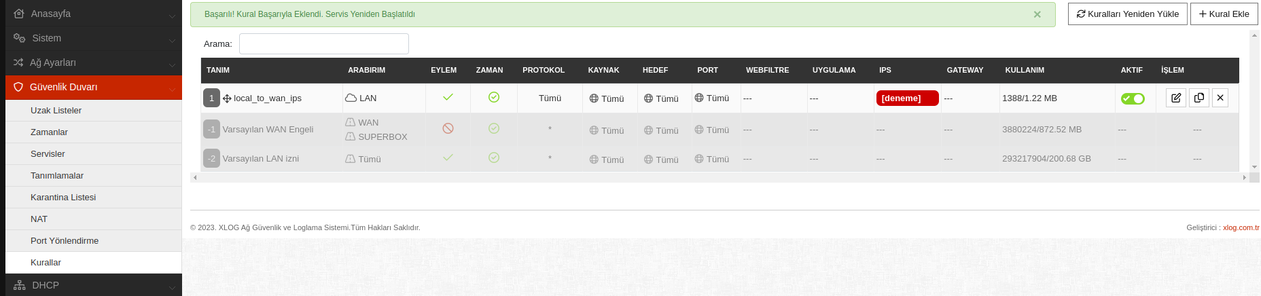Dismiss the green success notification
1261x296 pixels.
tap(1037, 14)
